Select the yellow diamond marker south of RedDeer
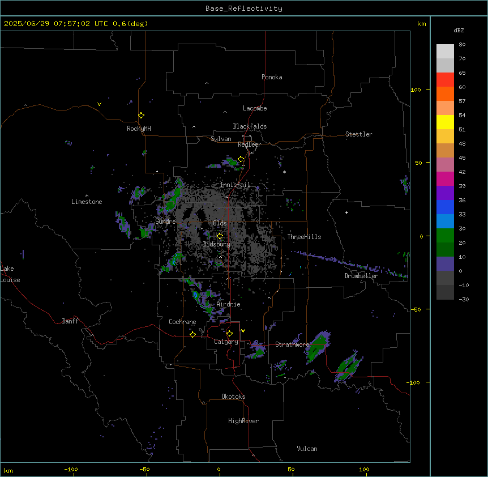488x477 pixels. point(241,159)
